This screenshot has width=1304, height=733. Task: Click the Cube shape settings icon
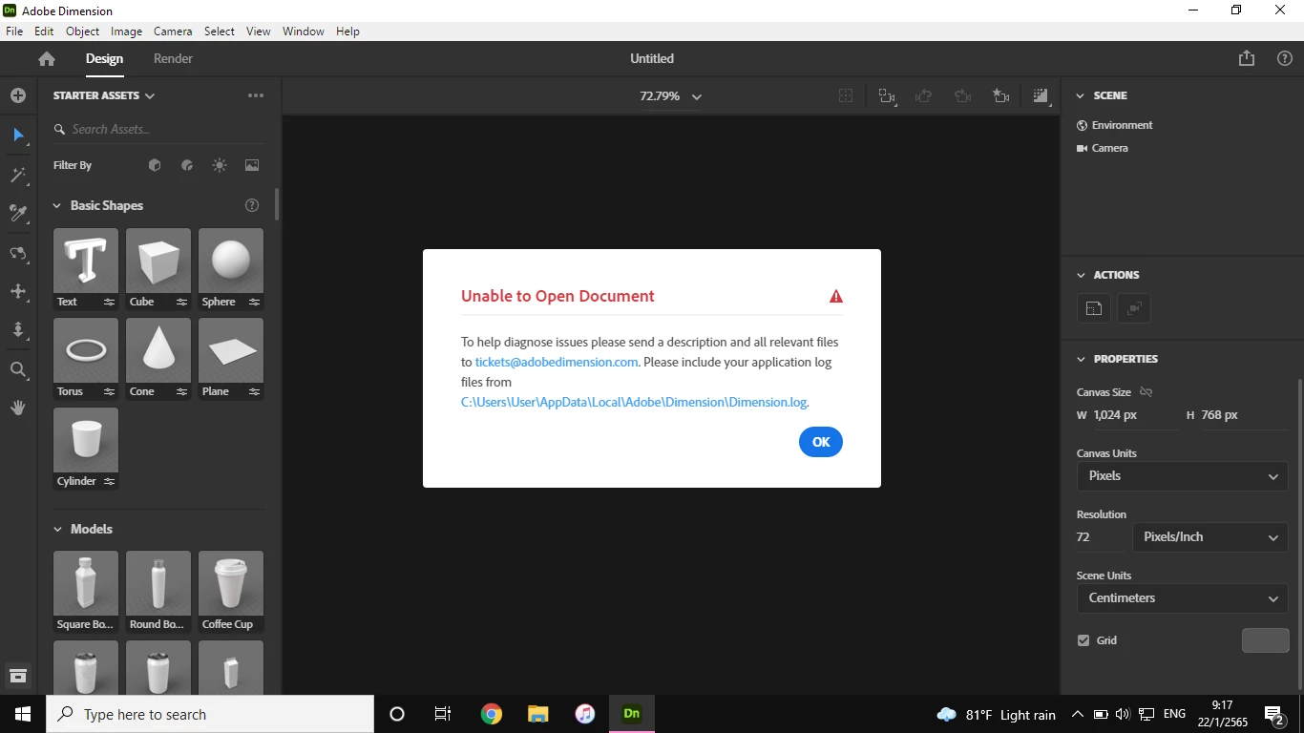[x=181, y=302]
